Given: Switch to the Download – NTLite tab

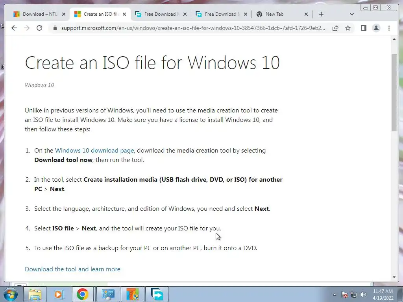Looking at the screenshot, I should pyautogui.click(x=37, y=14).
